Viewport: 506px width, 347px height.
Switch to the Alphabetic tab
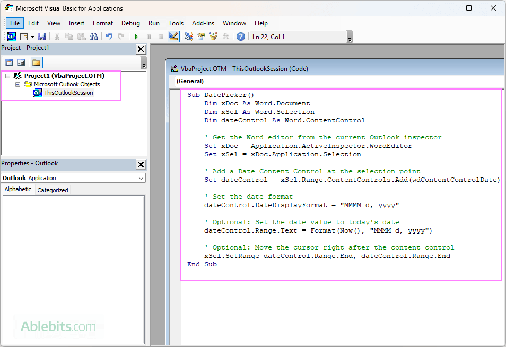[18, 189]
